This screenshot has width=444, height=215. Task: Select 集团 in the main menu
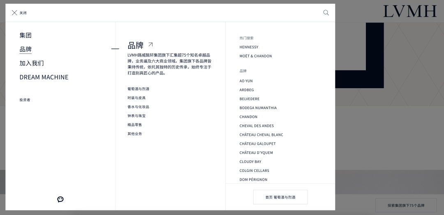pos(25,35)
